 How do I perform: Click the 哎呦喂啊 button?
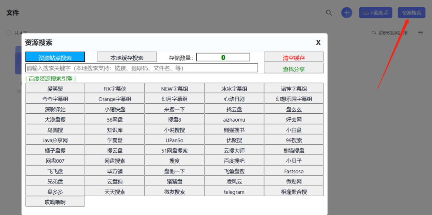[55, 201]
